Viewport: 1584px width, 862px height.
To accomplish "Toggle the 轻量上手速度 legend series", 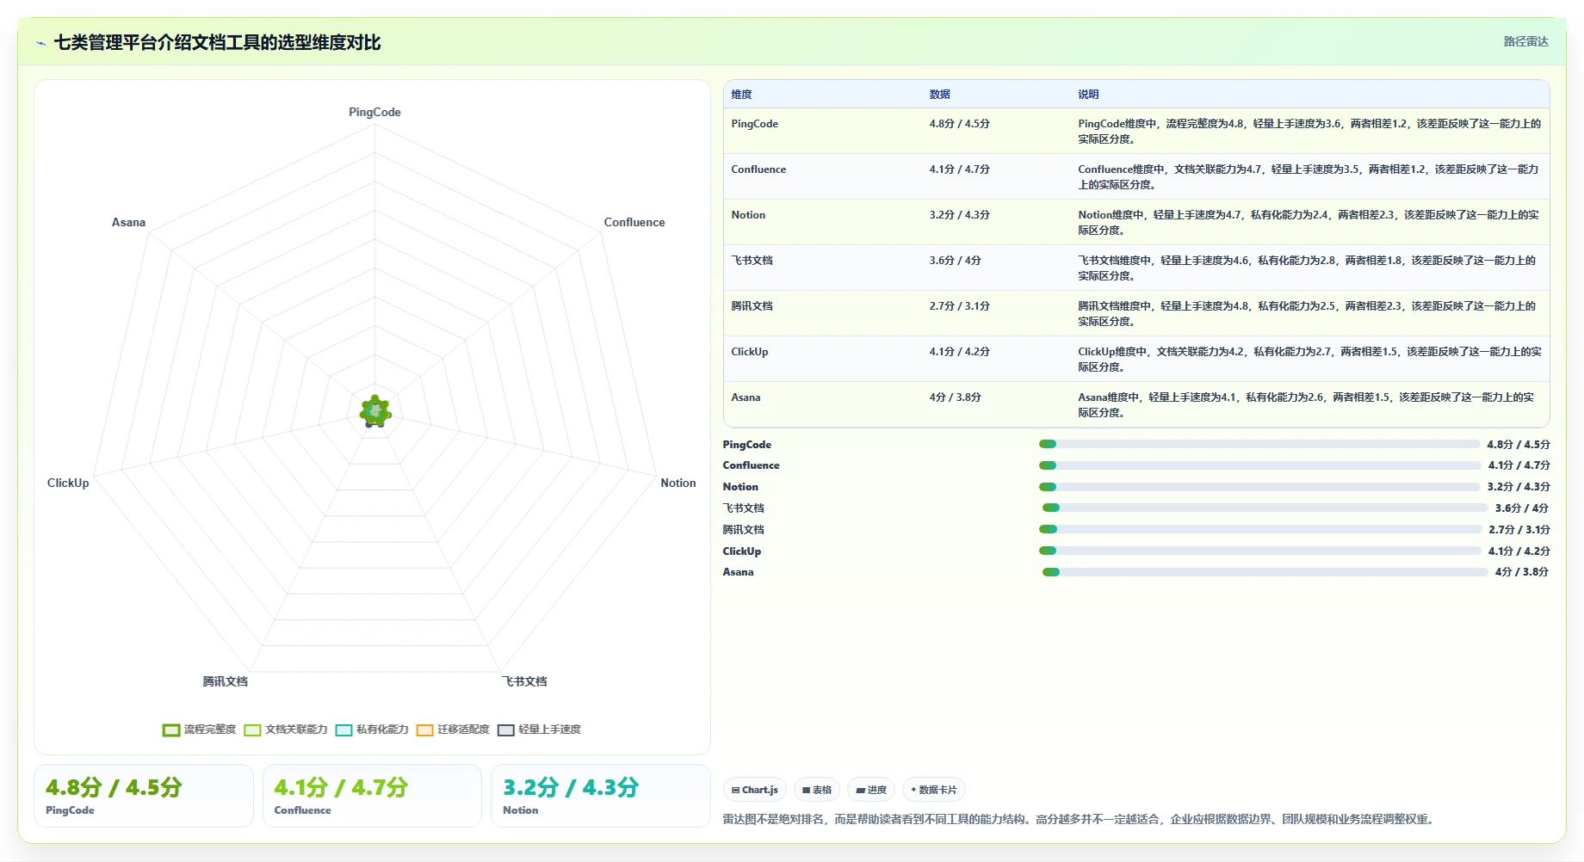I will point(539,730).
